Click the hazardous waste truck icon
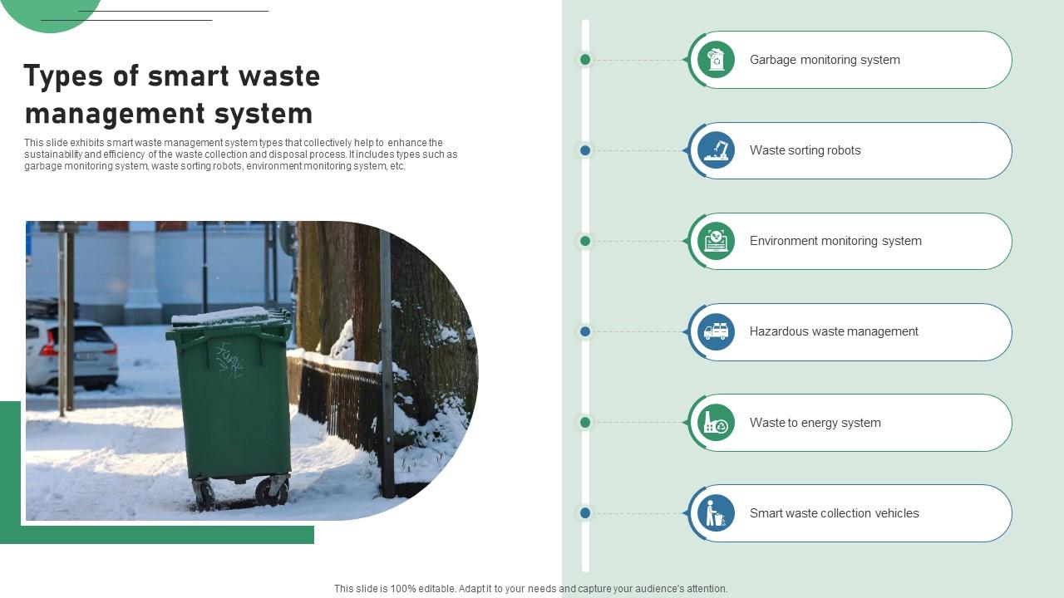The height and width of the screenshot is (598, 1064). click(x=715, y=331)
